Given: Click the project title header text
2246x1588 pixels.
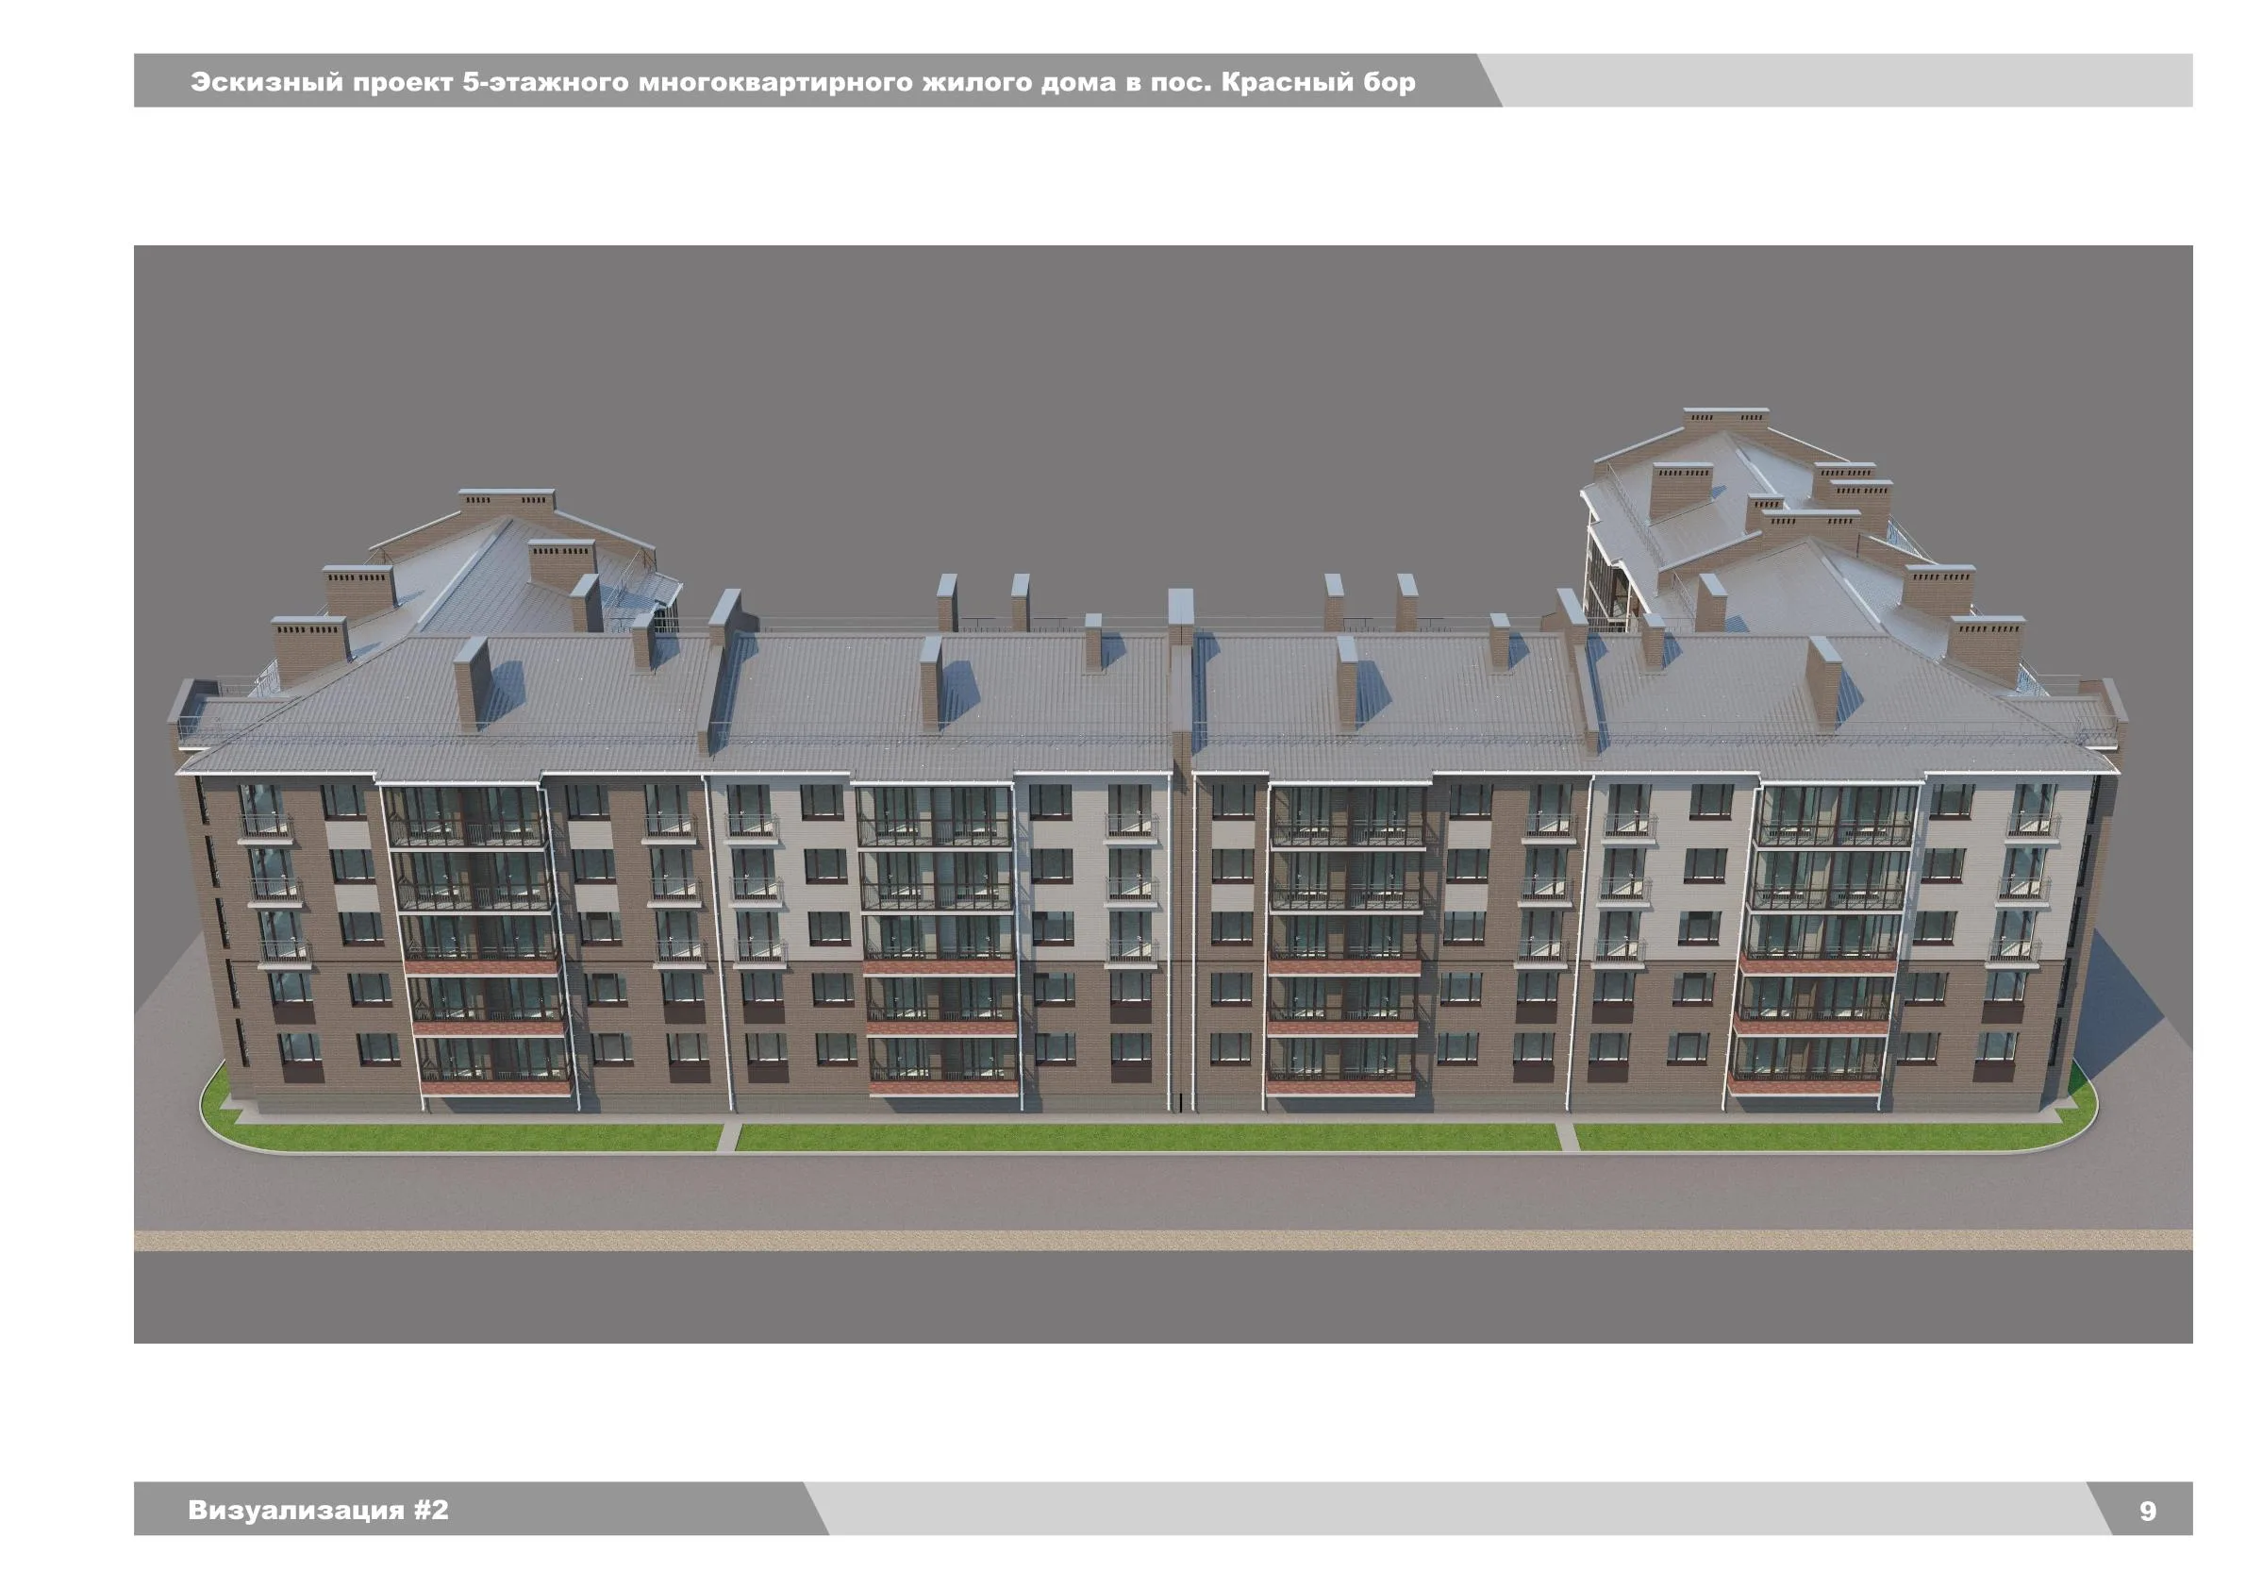Looking at the screenshot, I should pos(802,81).
